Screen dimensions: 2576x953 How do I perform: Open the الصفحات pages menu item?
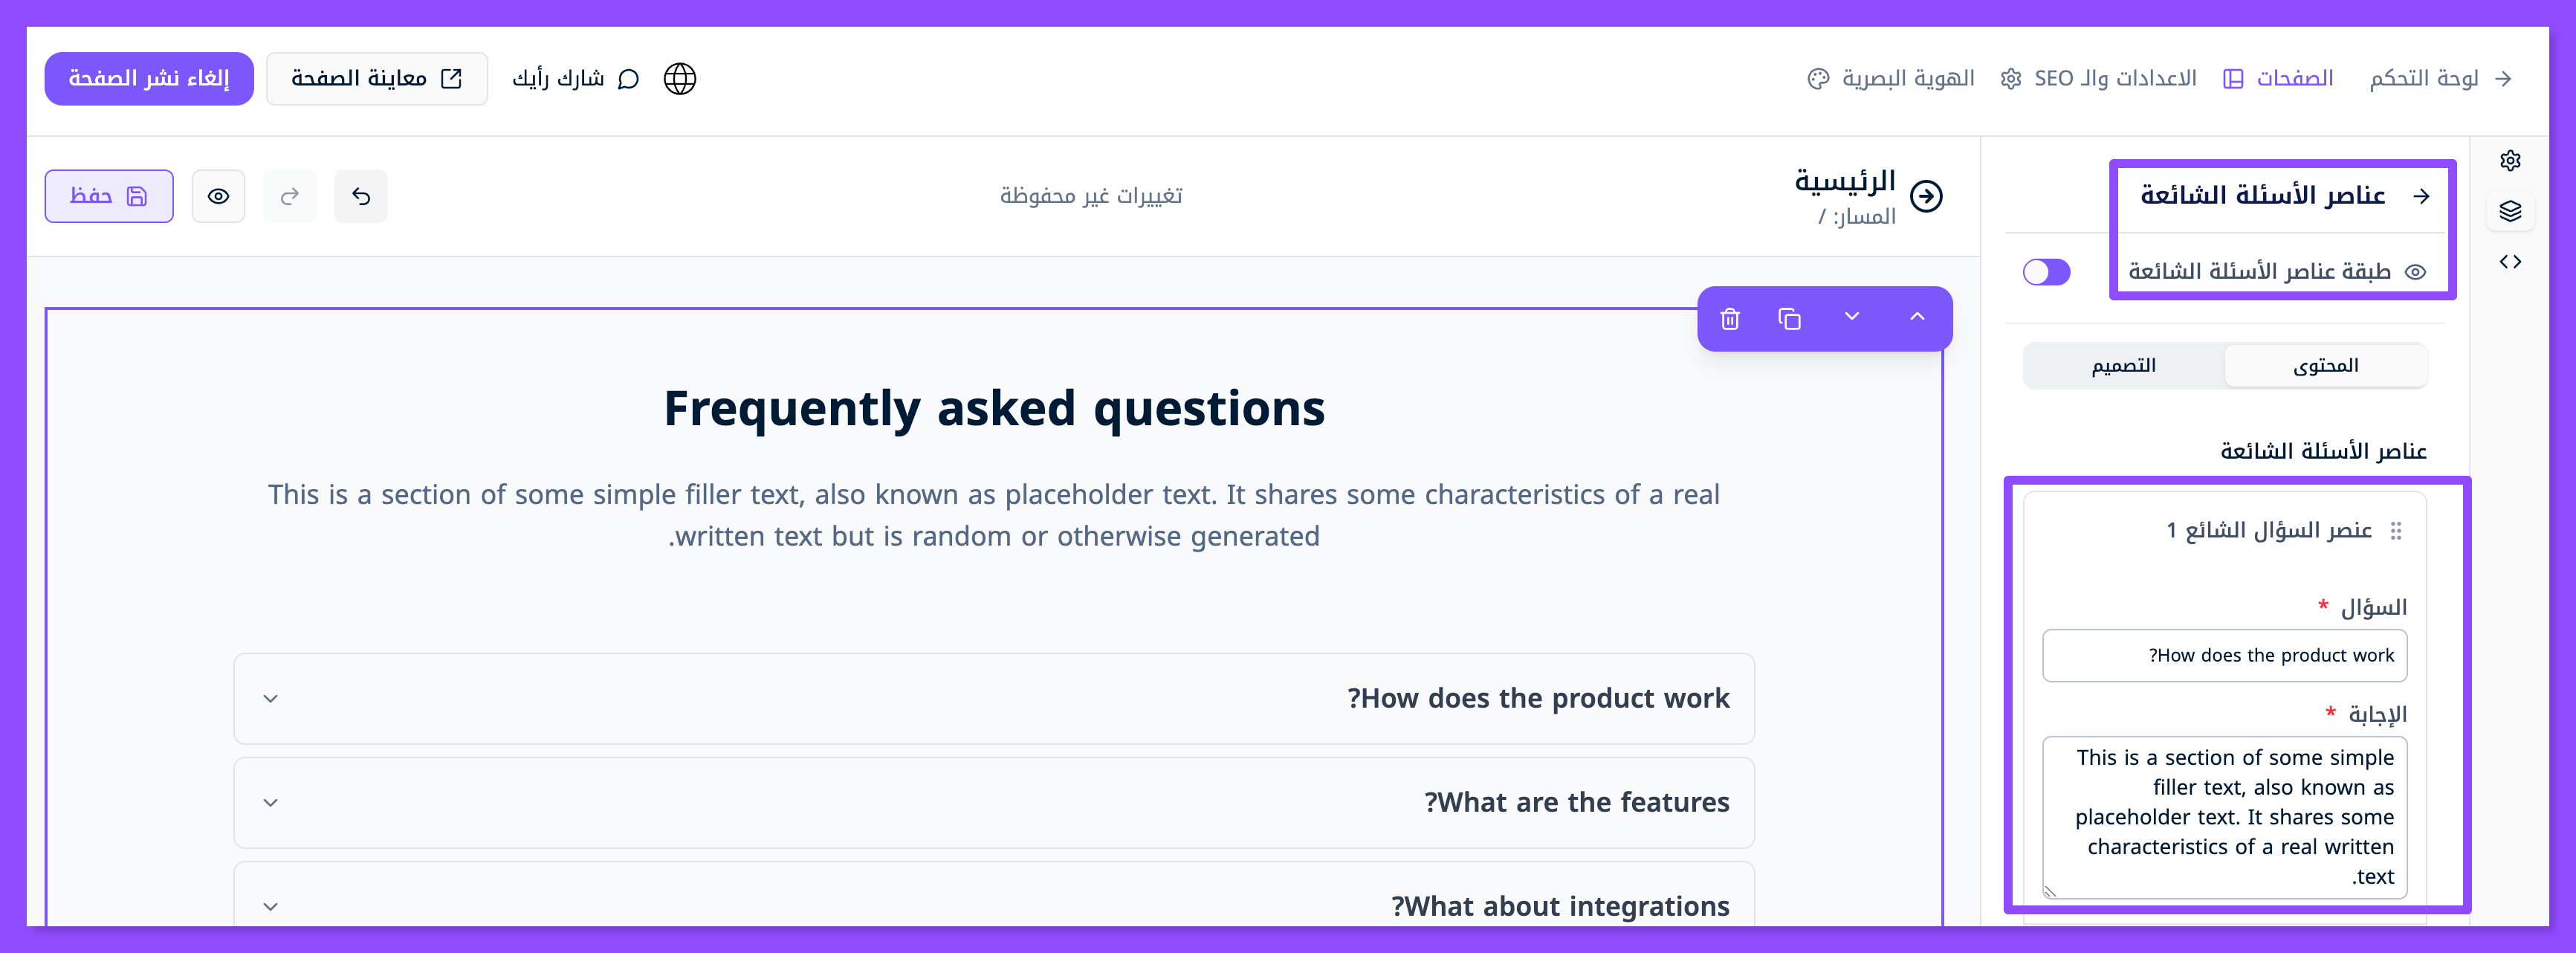2279,79
